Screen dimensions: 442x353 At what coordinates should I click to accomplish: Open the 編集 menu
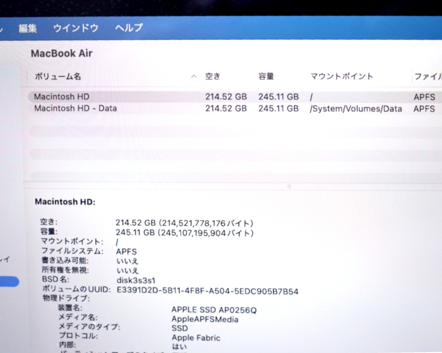(x=28, y=28)
